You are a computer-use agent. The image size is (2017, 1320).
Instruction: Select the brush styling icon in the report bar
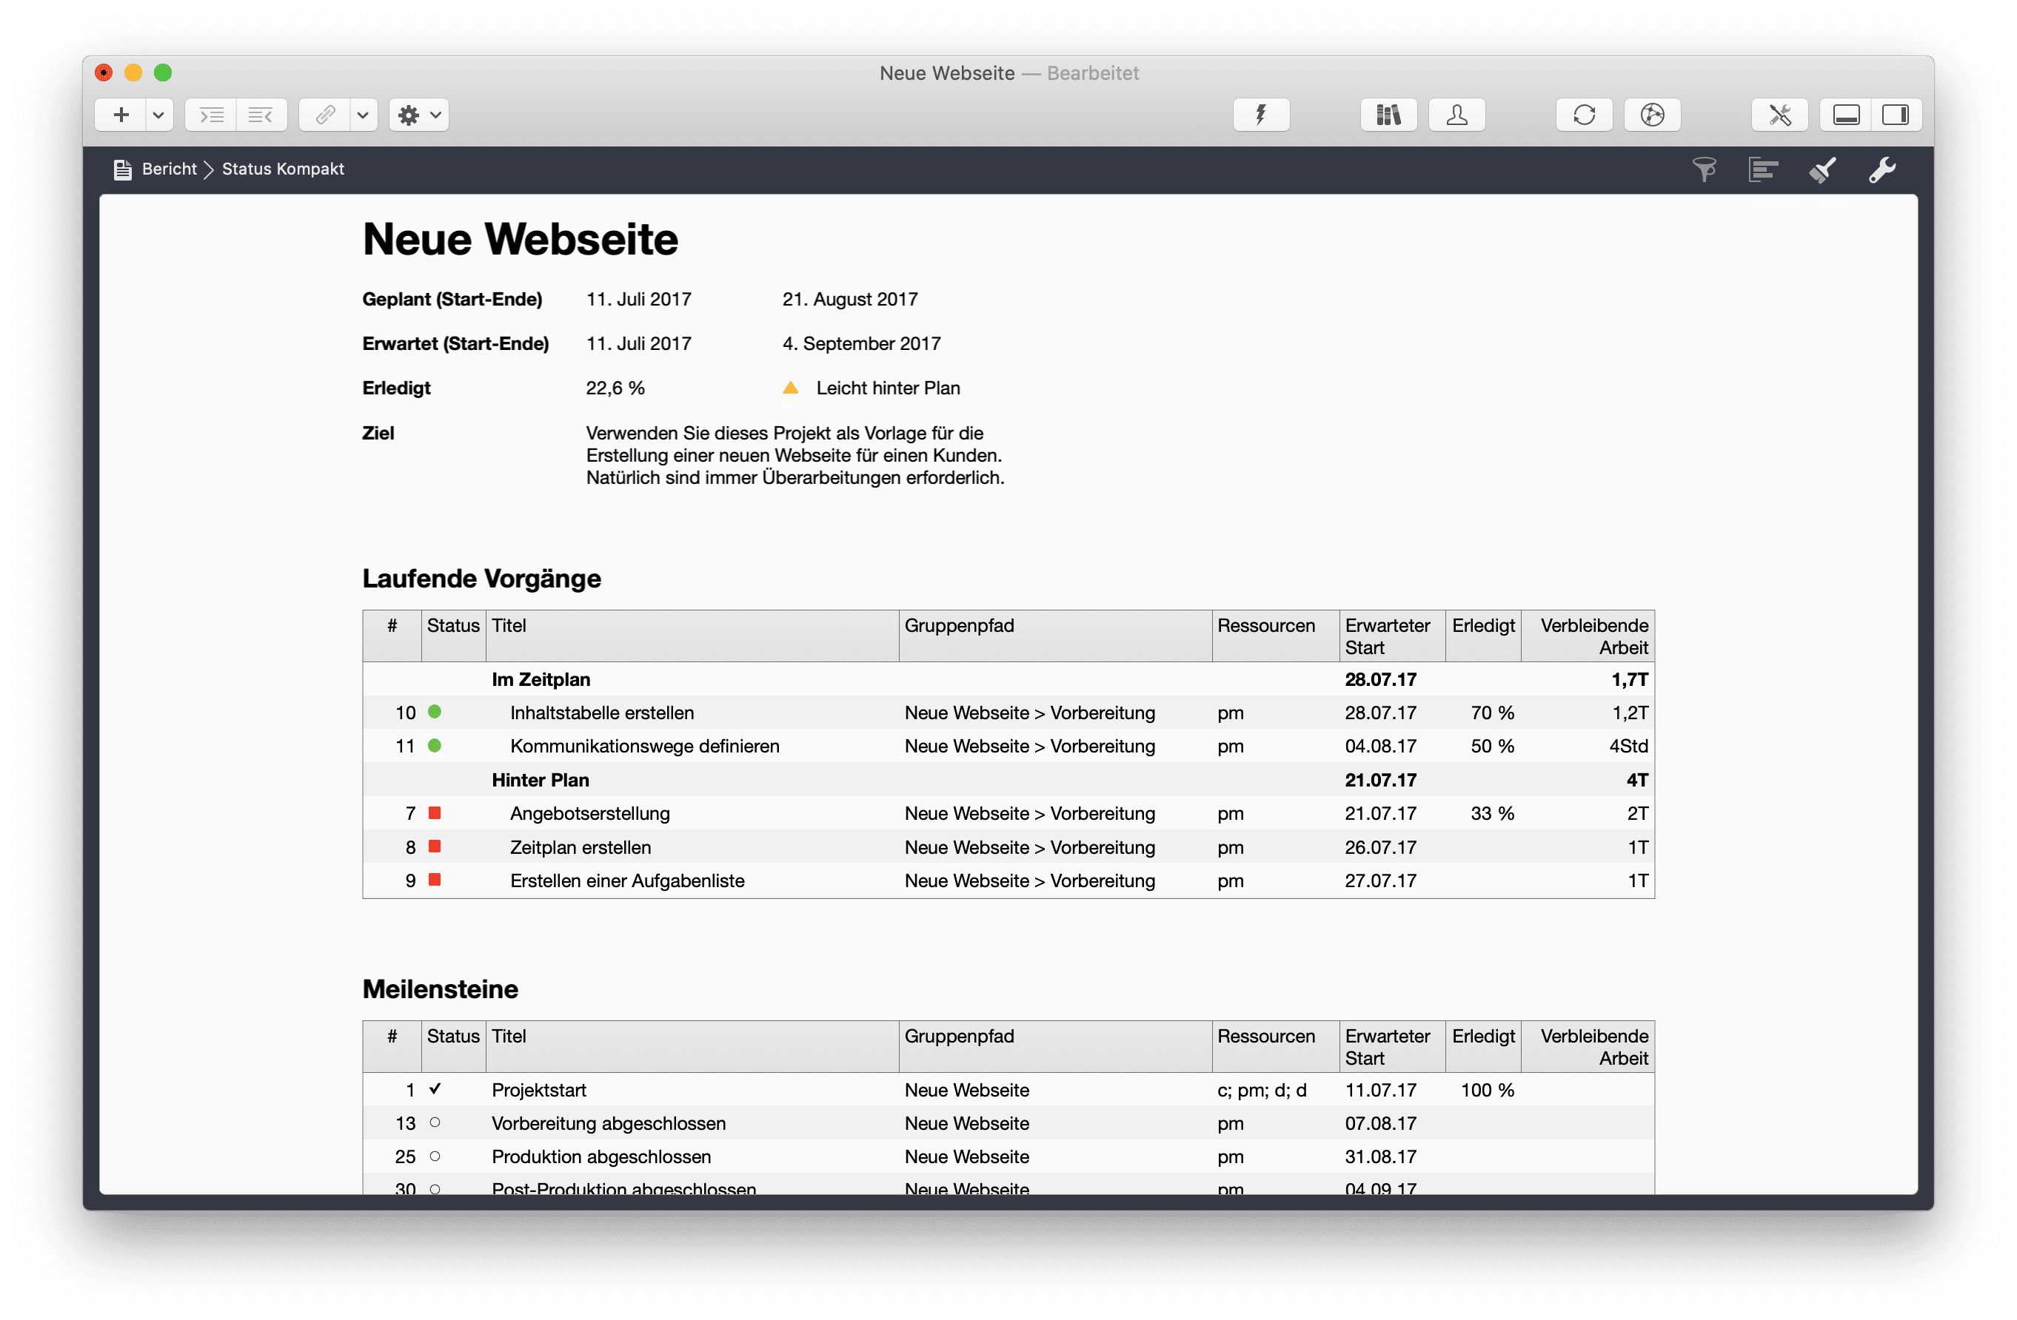1823,169
